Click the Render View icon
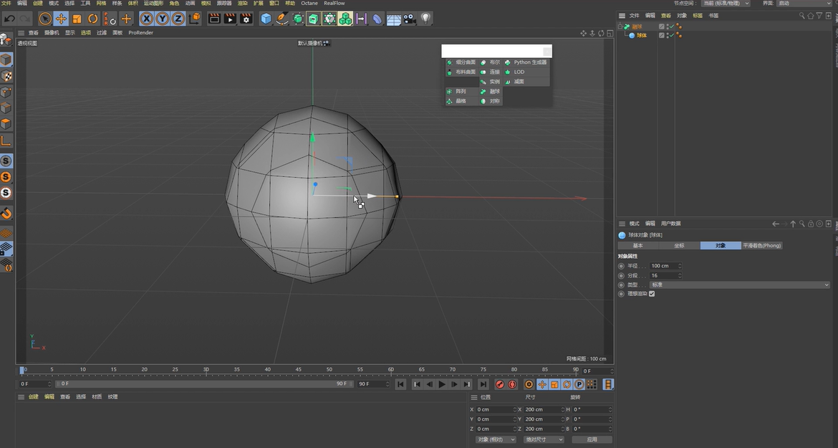This screenshot has width=838, height=448. pyautogui.click(x=214, y=18)
